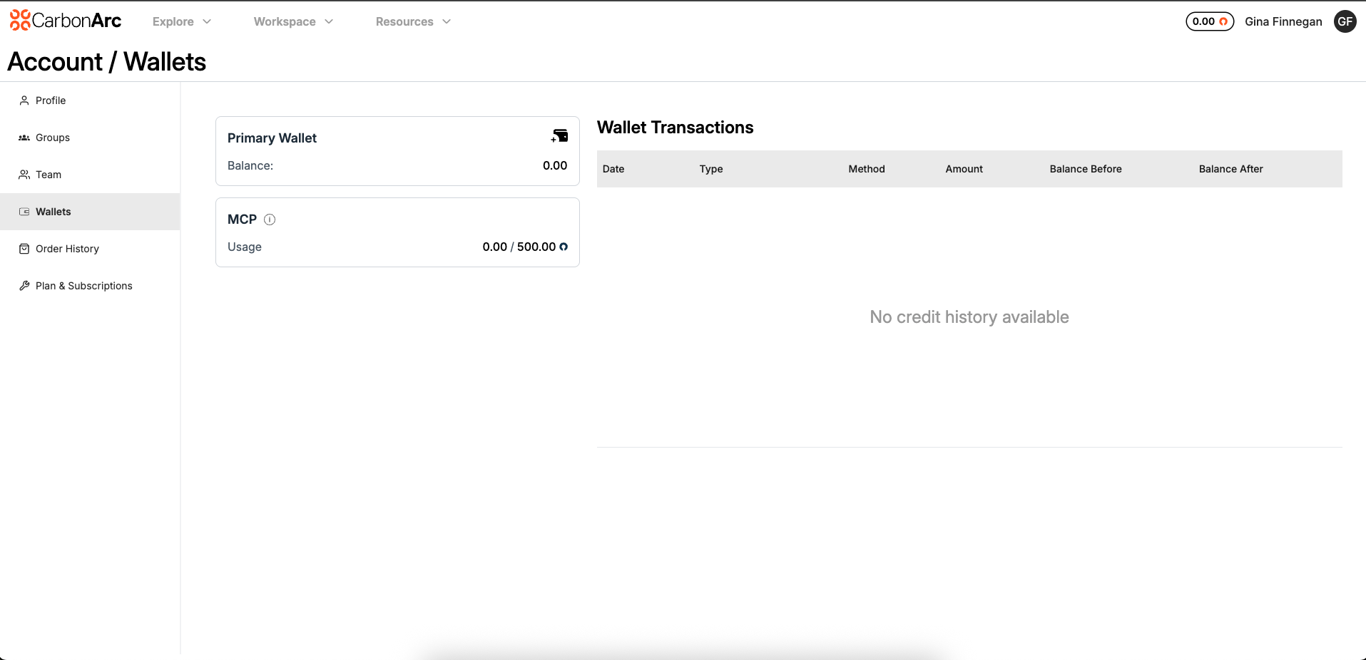Image resolution: width=1366 pixels, height=660 pixels.
Task: Click the Date column header
Action: [613, 169]
